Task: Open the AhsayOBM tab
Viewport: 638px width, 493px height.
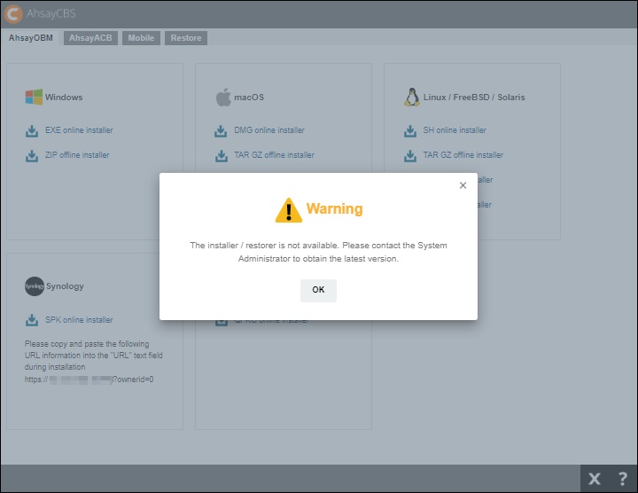Action: point(31,38)
